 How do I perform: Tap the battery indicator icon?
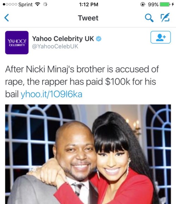point(165,5)
